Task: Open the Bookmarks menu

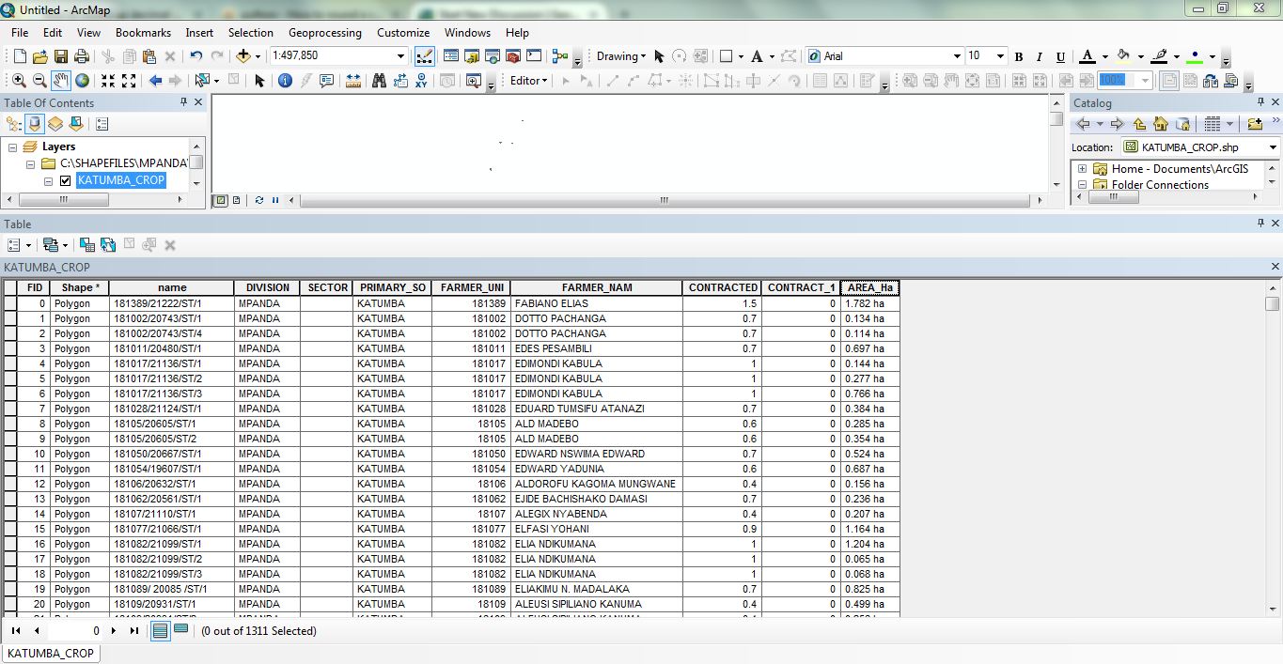Action: click(x=143, y=33)
